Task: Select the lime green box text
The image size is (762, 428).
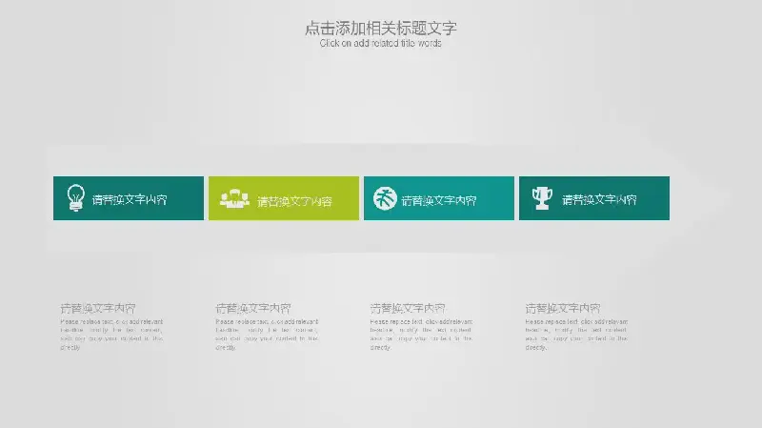Action: (294, 201)
